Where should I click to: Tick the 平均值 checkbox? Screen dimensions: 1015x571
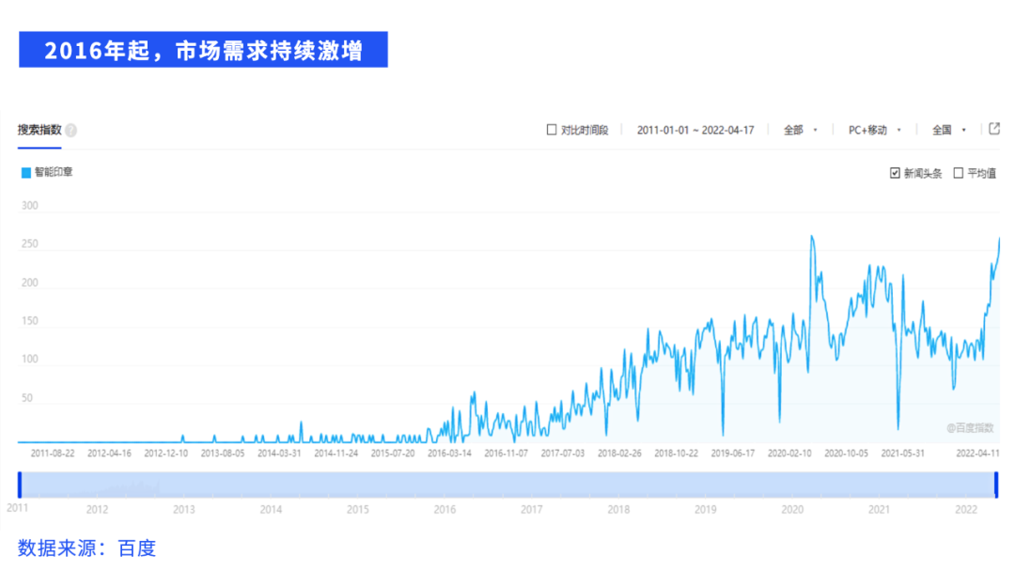pyautogui.click(x=959, y=173)
